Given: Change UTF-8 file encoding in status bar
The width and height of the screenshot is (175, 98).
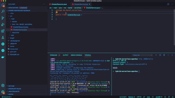Looking at the screenshot, I should click(139, 97).
